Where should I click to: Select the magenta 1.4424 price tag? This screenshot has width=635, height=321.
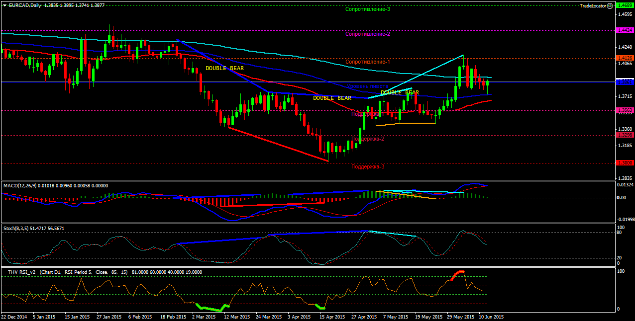pos(624,30)
